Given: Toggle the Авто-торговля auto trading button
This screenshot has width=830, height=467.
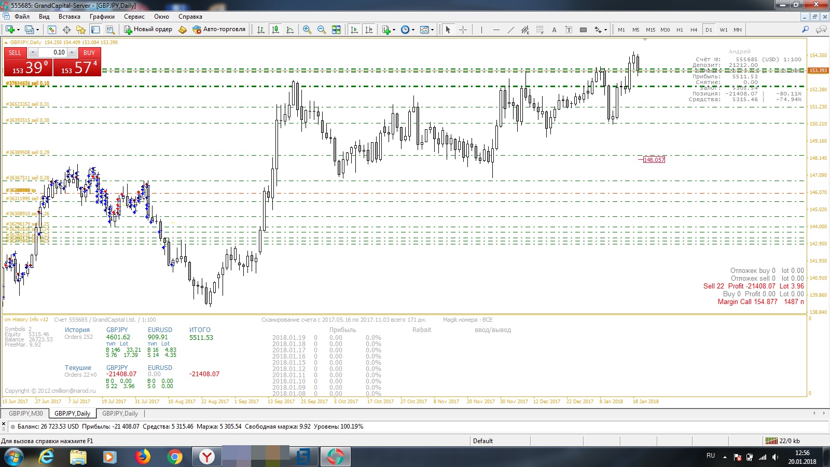Looking at the screenshot, I should [219, 30].
